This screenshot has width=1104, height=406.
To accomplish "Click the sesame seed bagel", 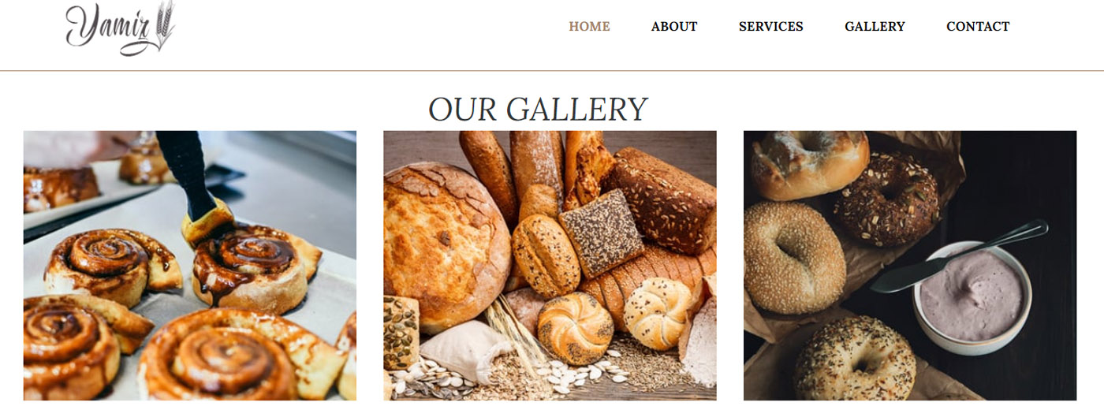I will point(793,257).
